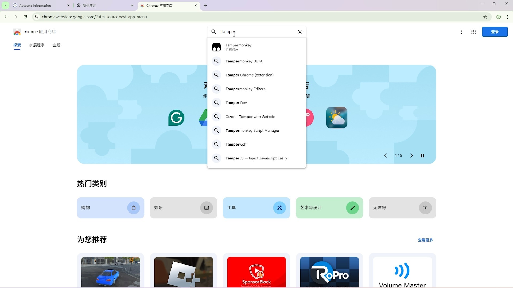Open the SponsorBlock recommendation thumbnail

coord(256,272)
